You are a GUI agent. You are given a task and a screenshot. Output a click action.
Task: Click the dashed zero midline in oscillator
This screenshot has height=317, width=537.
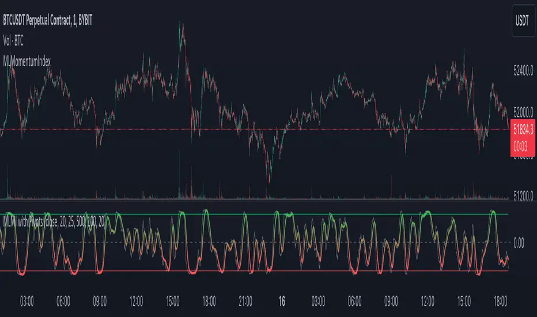(x=254, y=242)
